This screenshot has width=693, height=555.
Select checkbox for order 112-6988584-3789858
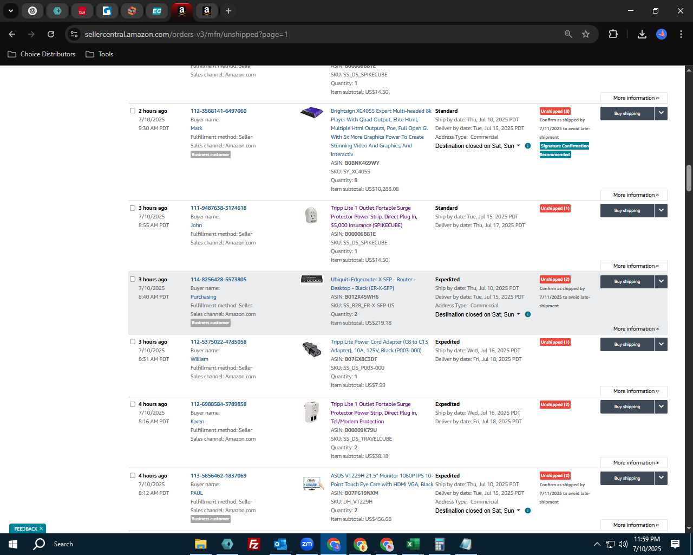coord(133,404)
